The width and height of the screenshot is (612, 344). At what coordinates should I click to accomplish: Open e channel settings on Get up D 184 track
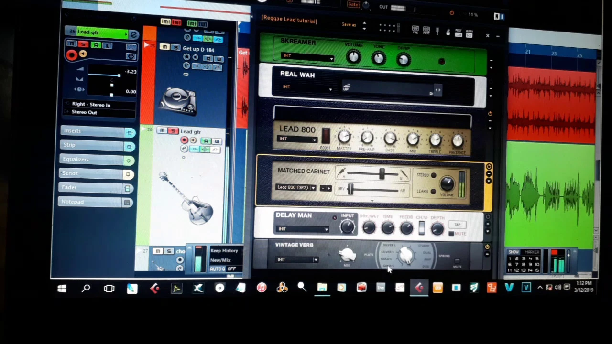tap(186, 66)
